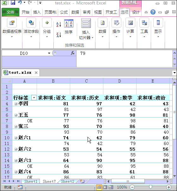Image resolution: width=177 pixels, height=191 pixels.
Task: Collapse the 王五 row group
Action: point(16,115)
